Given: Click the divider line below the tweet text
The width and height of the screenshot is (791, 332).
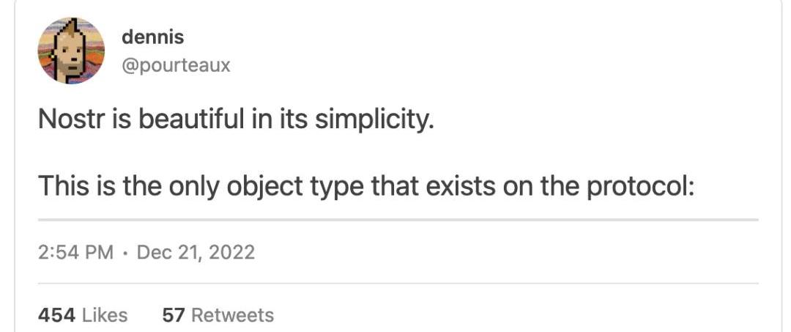Looking at the screenshot, I should (x=398, y=219).
